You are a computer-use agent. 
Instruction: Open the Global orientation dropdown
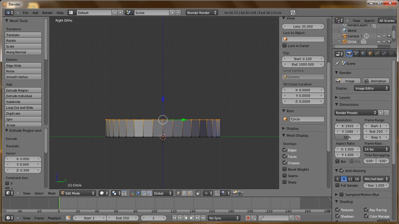coord(163,193)
